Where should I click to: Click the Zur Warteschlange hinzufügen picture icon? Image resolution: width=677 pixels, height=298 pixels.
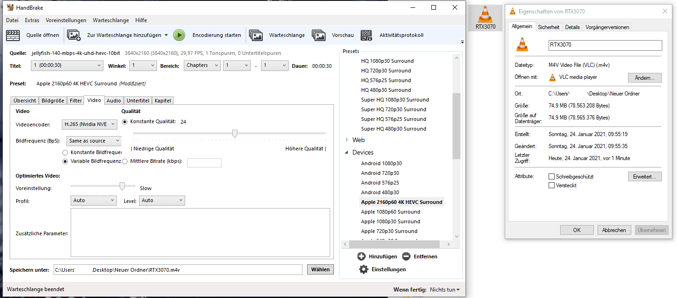[74, 35]
